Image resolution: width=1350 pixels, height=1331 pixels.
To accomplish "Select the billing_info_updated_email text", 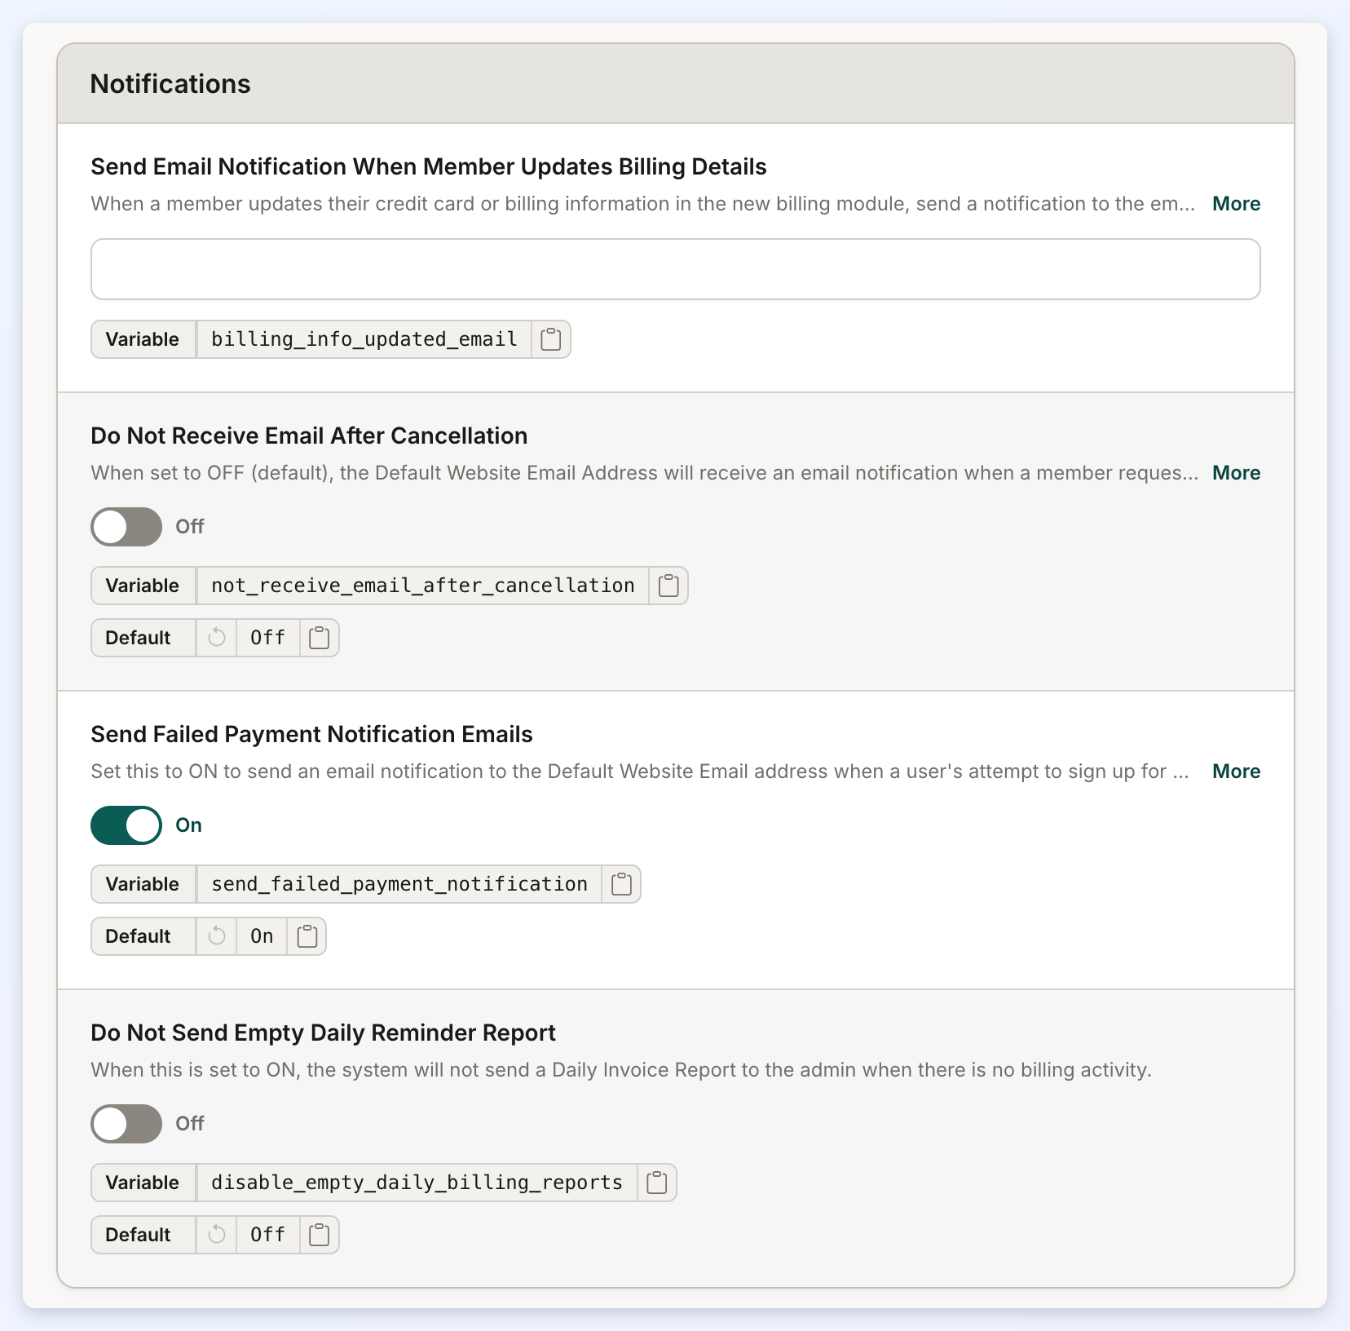I will coord(364,339).
